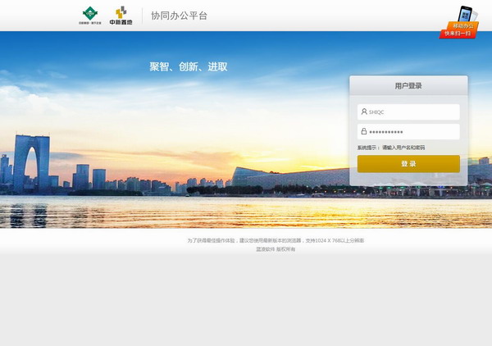
Task: Click the 协同办公平台 platform title
Action: pos(179,16)
